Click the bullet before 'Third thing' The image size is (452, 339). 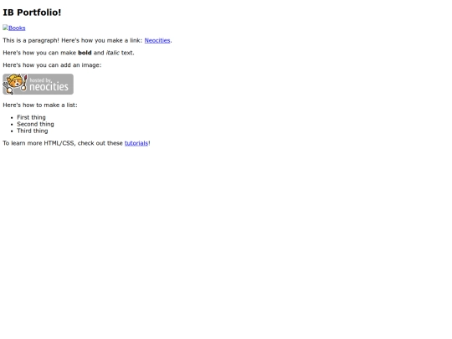point(12,131)
